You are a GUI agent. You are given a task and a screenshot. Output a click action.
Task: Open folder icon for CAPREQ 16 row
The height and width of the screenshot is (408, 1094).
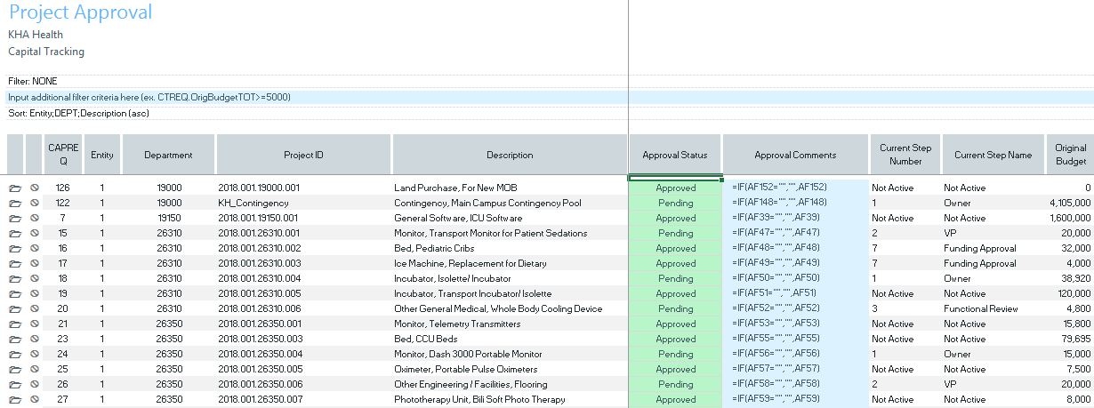[x=15, y=249]
